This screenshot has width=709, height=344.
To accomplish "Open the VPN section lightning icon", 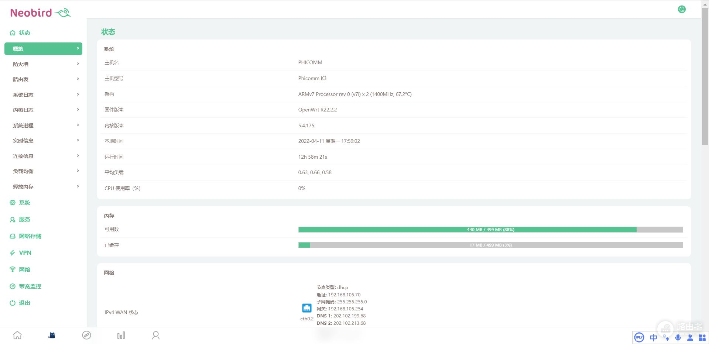I will click(13, 253).
